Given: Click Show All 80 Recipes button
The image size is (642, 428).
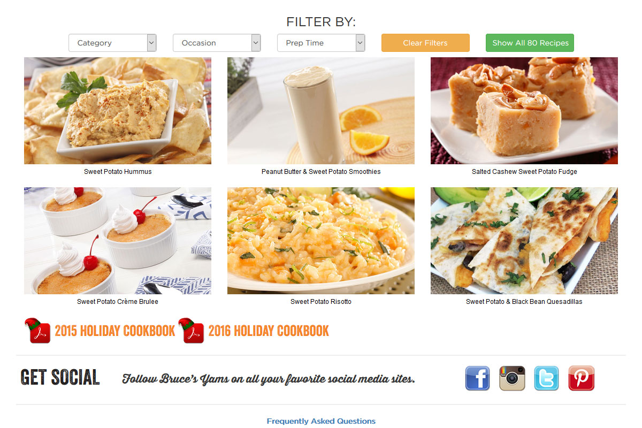Looking at the screenshot, I should 530,43.
